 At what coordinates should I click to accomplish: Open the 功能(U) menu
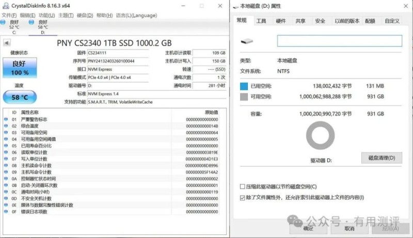coord(46,15)
